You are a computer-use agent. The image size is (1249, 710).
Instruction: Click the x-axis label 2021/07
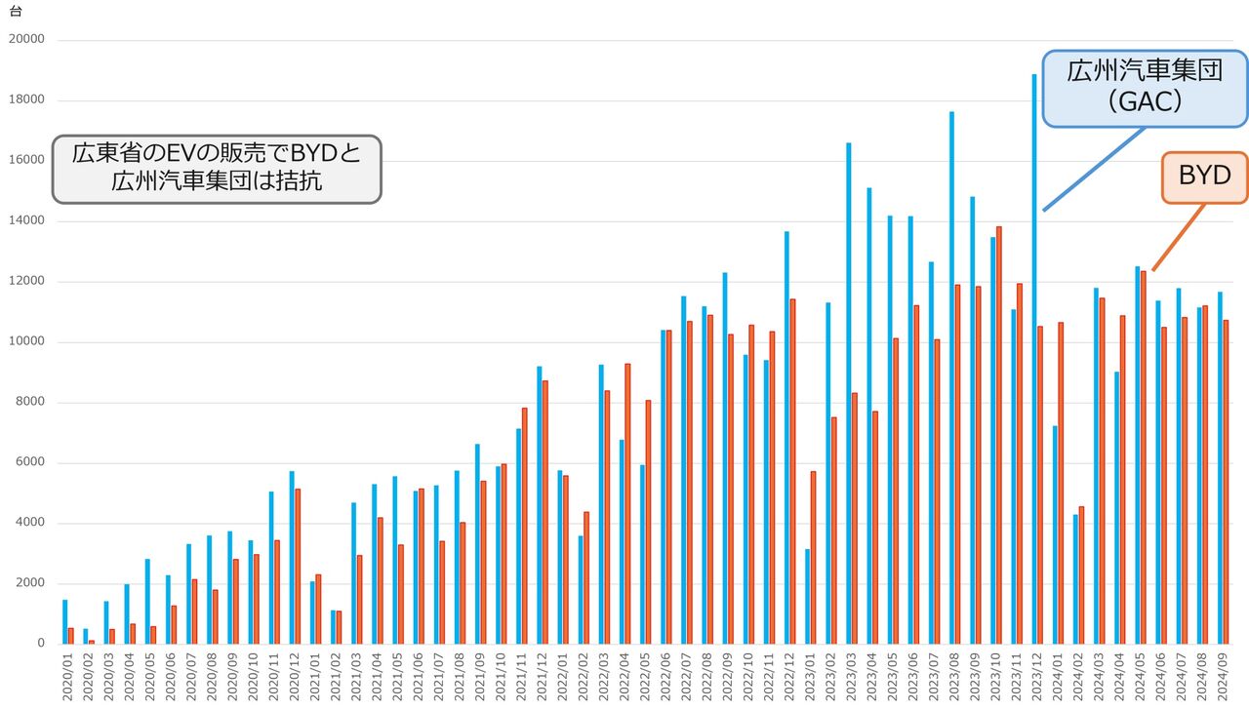pos(440,677)
